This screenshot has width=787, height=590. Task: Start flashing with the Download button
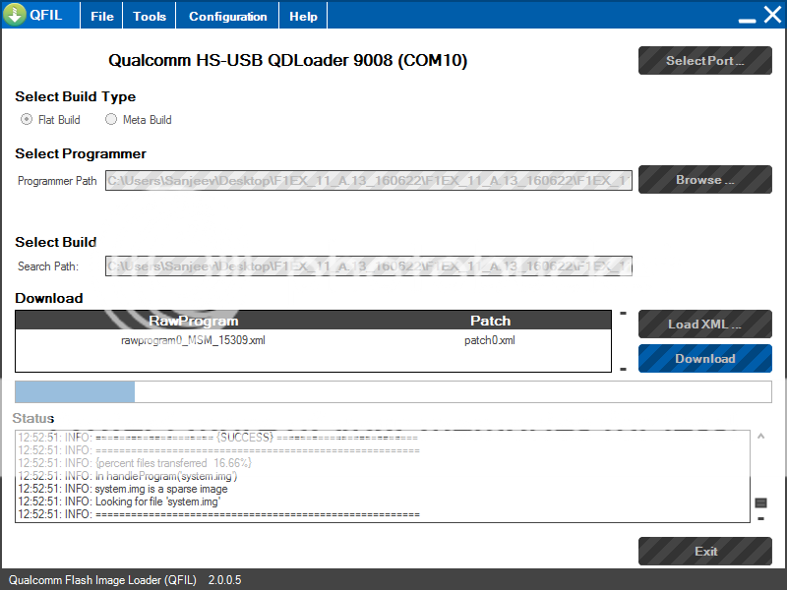tap(704, 359)
